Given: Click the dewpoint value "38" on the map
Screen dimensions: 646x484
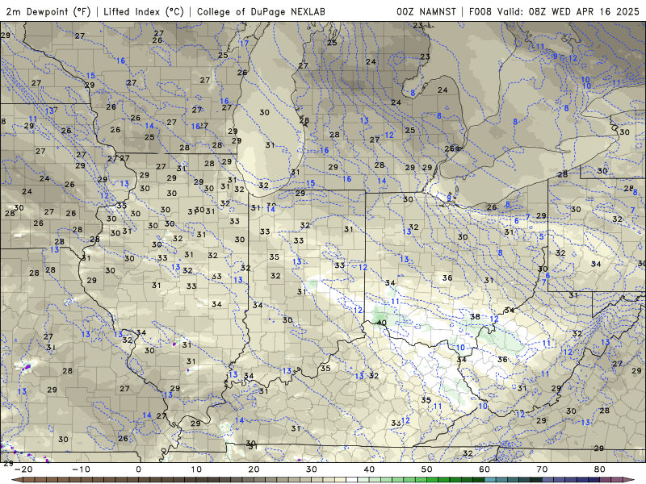Looking at the screenshot, I should [475, 316].
